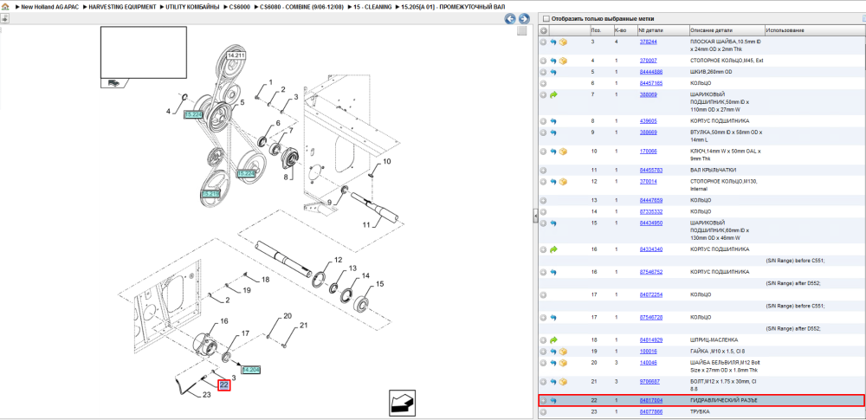Screen dimensions: 866x420
Task: Open part number 84077866 link
Action: (650, 412)
